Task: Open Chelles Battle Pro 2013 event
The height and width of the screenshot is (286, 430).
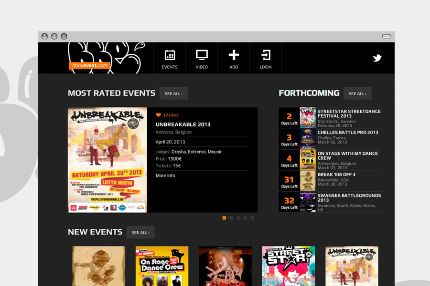Action: (348, 133)
